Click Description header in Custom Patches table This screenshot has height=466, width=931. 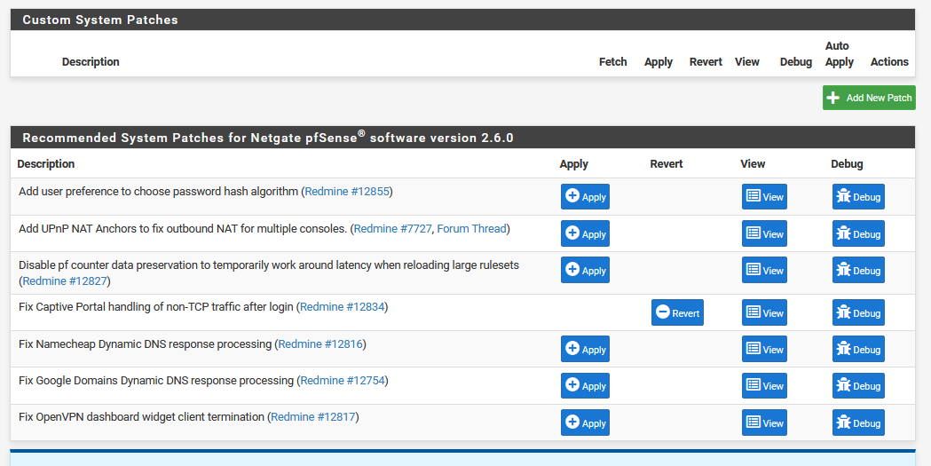(x=91, y=62)
